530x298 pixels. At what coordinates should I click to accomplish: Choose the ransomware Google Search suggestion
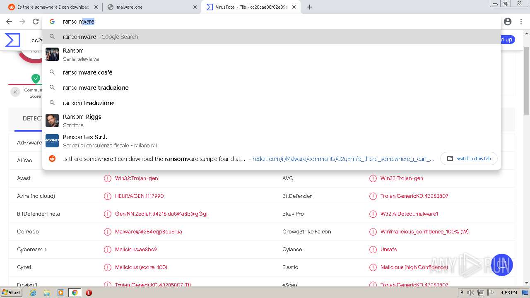pyautogui.click(x=271, y=37)
